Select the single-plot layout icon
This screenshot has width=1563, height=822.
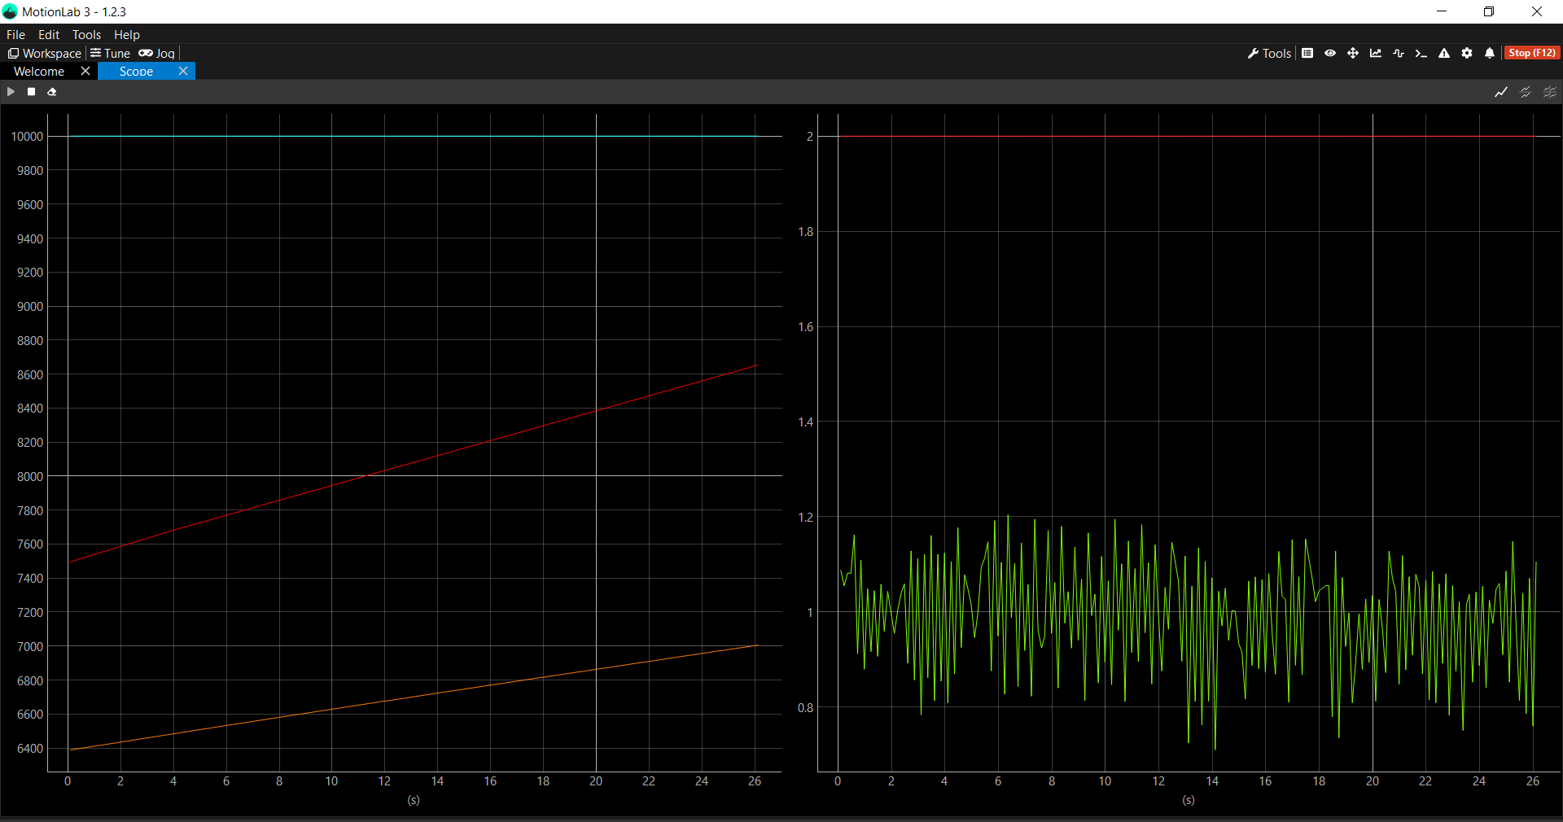tap(1501, 92)
